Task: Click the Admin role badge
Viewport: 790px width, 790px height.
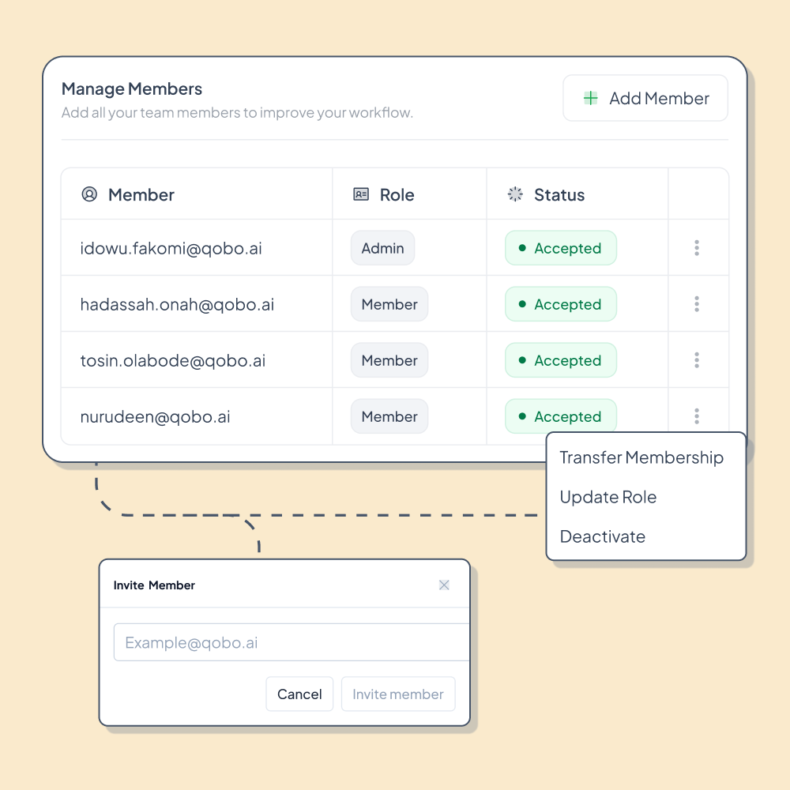Action: click(383, 249)
